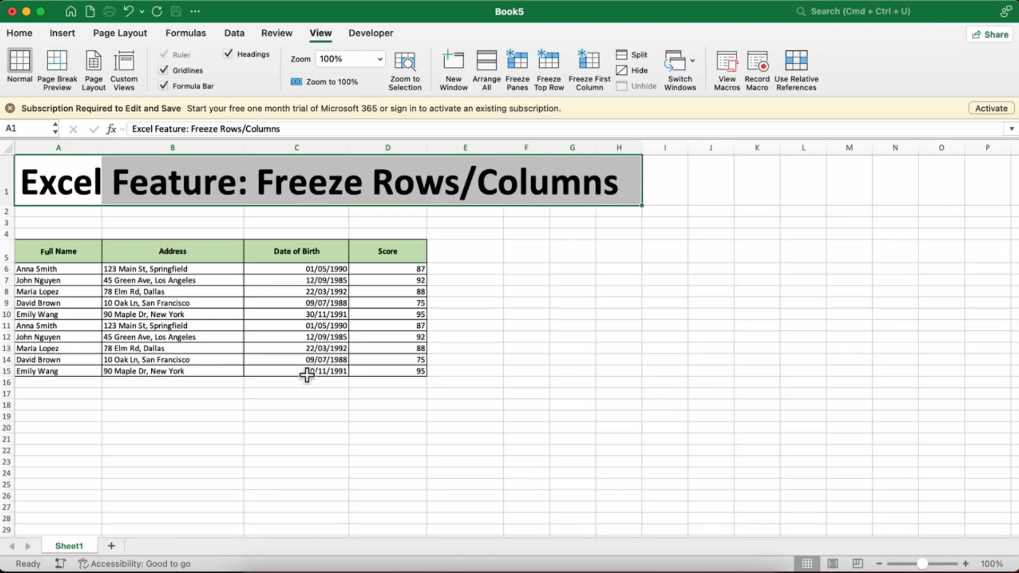Open the more commands ellipsis
Image resolution: width=1019 pixels, height=573 pixels.
[x=195, y=11]
